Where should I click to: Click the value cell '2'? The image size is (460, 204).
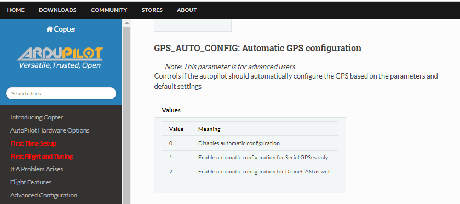coord(176,171)
